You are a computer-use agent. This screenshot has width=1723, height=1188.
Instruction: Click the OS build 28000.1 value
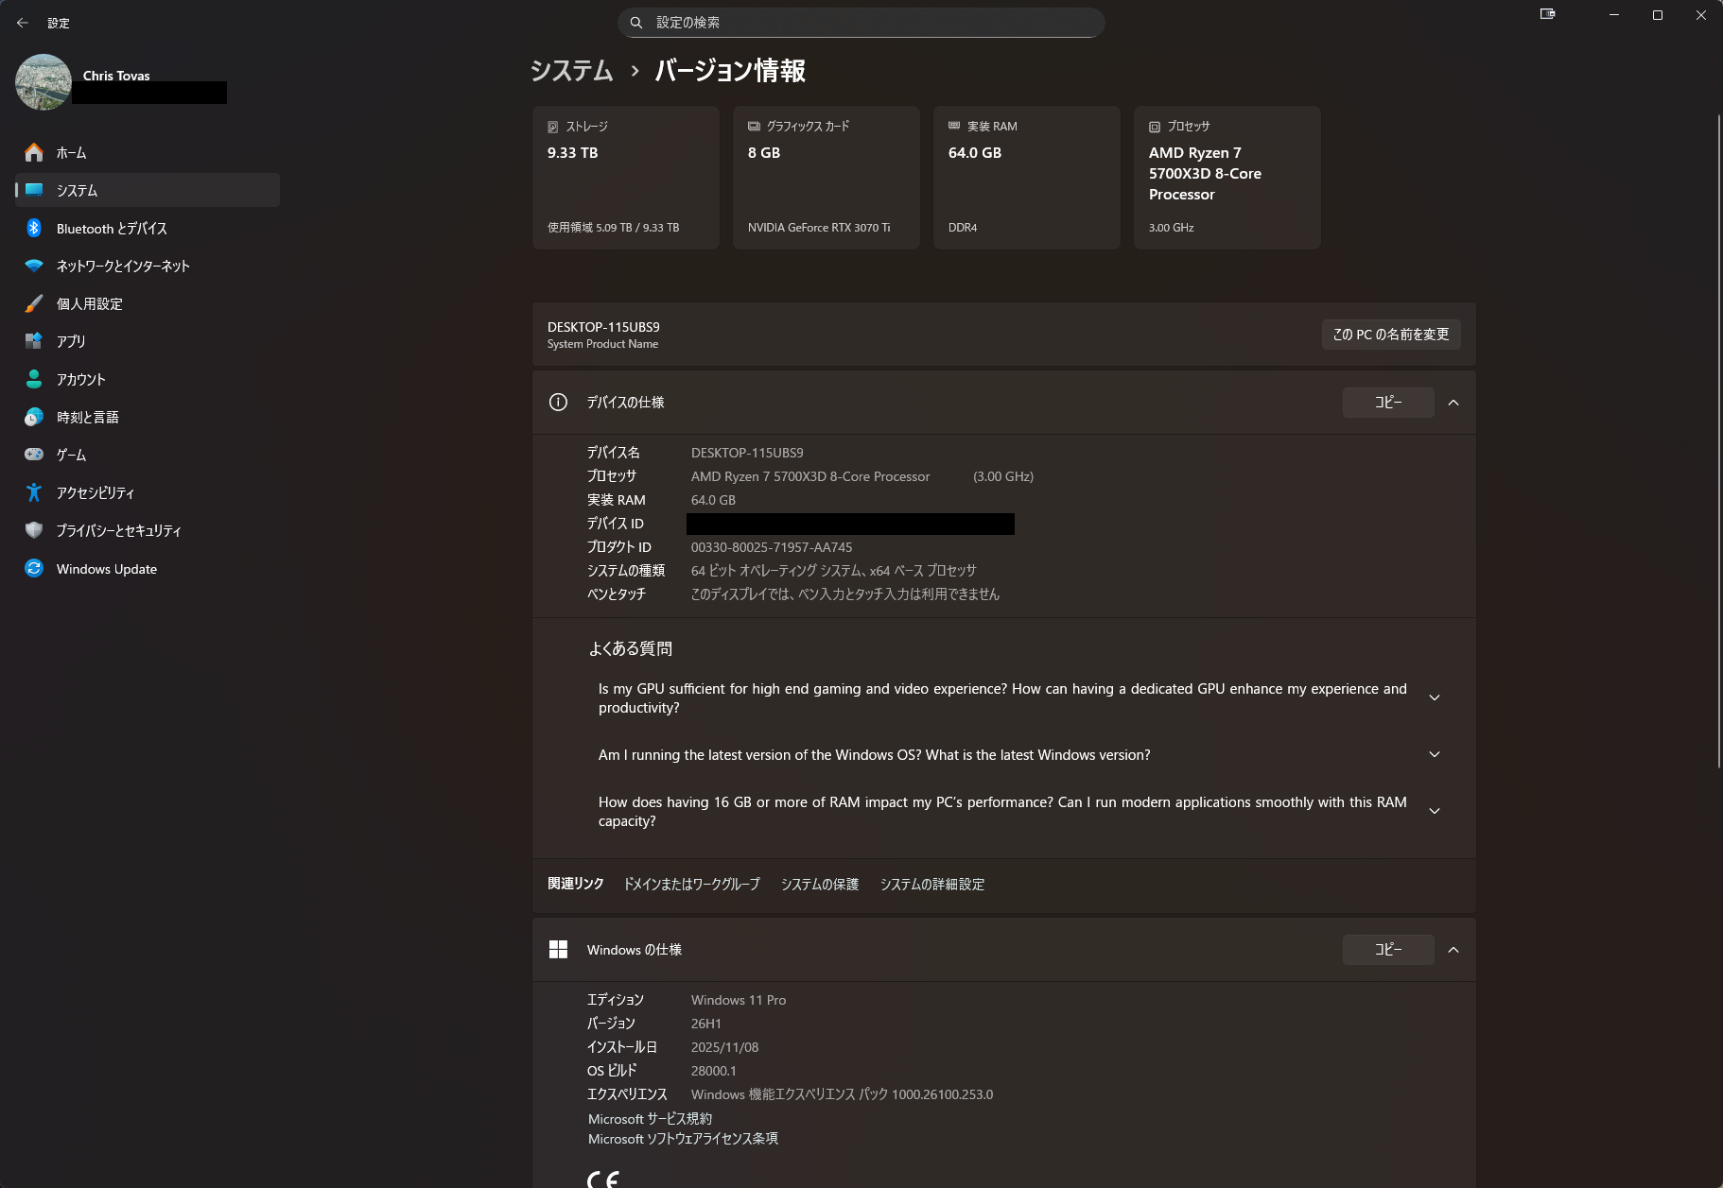point(714,1071)
